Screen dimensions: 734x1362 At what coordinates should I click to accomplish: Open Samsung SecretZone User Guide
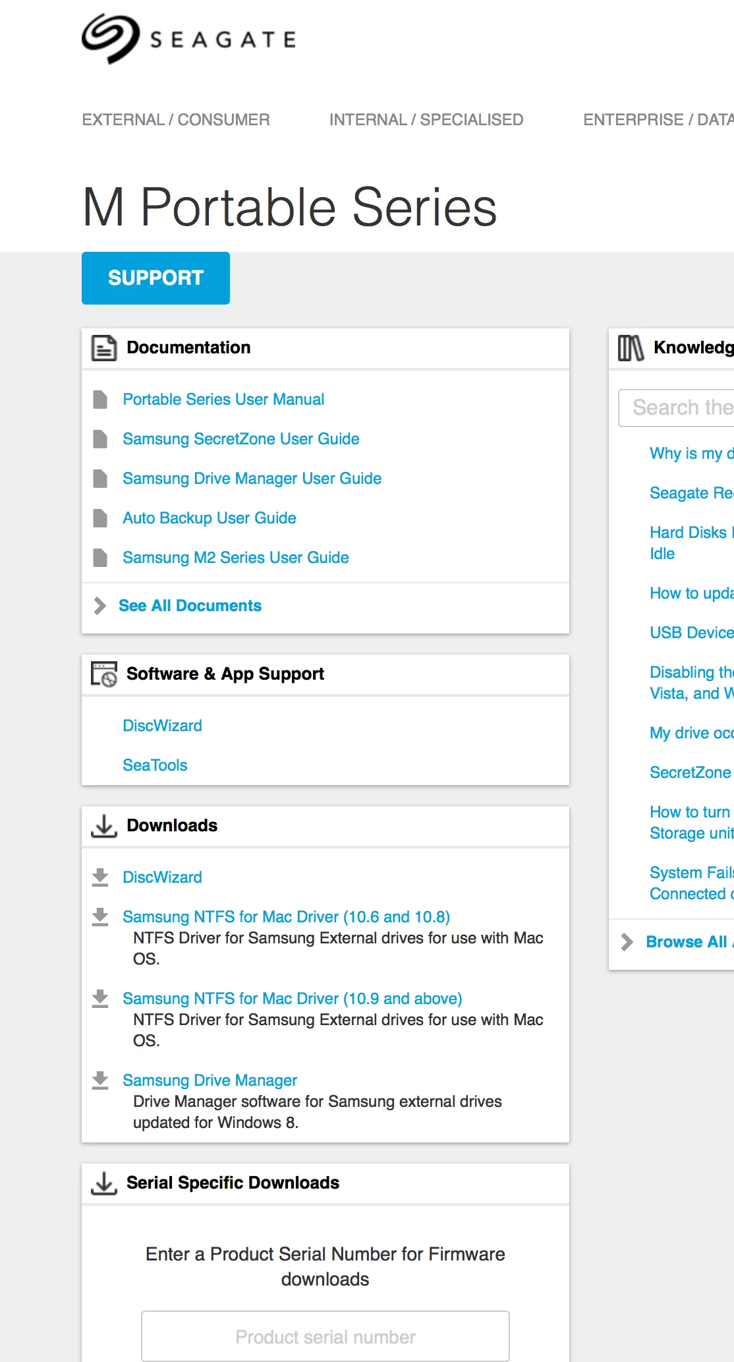coord(241,439)
